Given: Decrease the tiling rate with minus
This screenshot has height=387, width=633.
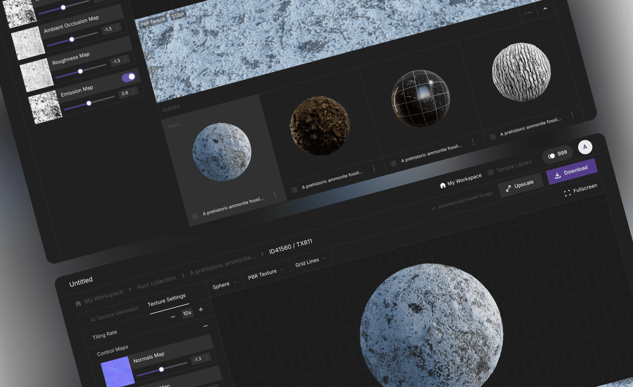Looking at the screenshot, I should tap(173, 317).
